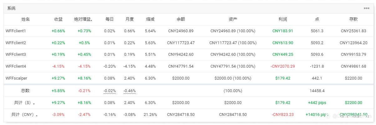
Task: Sort by the 月度 column header
Action: point(130,19)
